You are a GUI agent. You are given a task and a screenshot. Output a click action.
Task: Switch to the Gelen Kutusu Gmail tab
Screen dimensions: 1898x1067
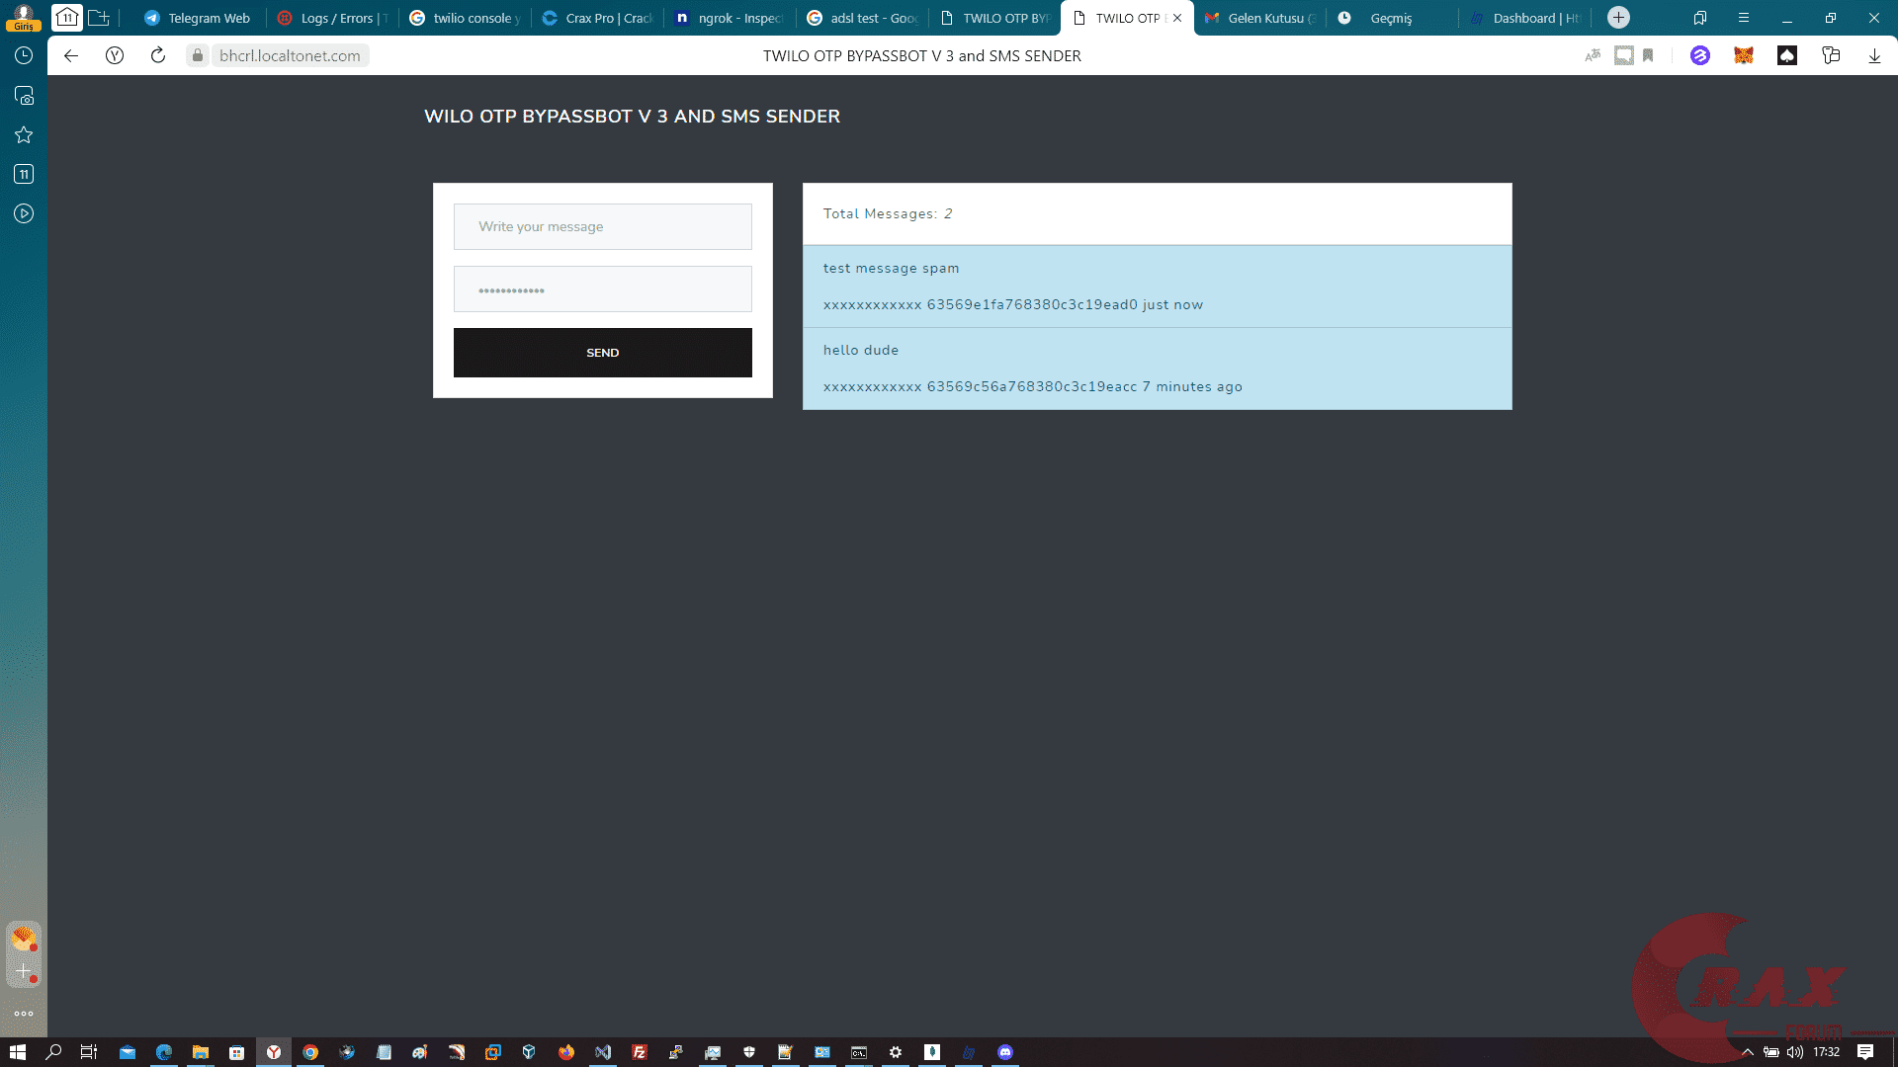(x=1260, y=17)
